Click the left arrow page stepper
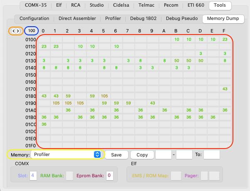Screen dimensions: 250x191 [x=14, y=31]
